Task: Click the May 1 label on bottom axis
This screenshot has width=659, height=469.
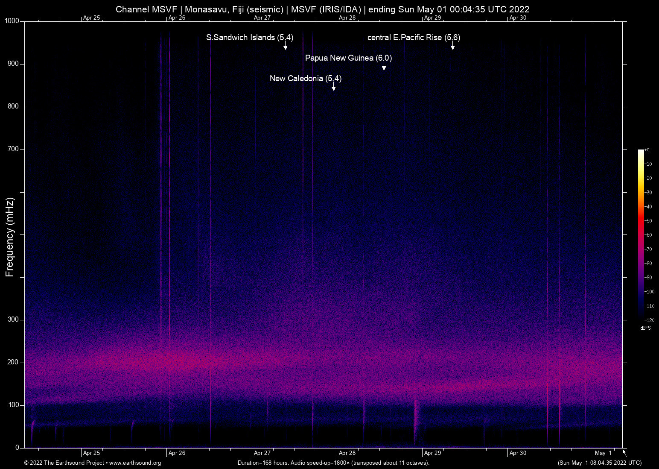Action: coord(603,453)
